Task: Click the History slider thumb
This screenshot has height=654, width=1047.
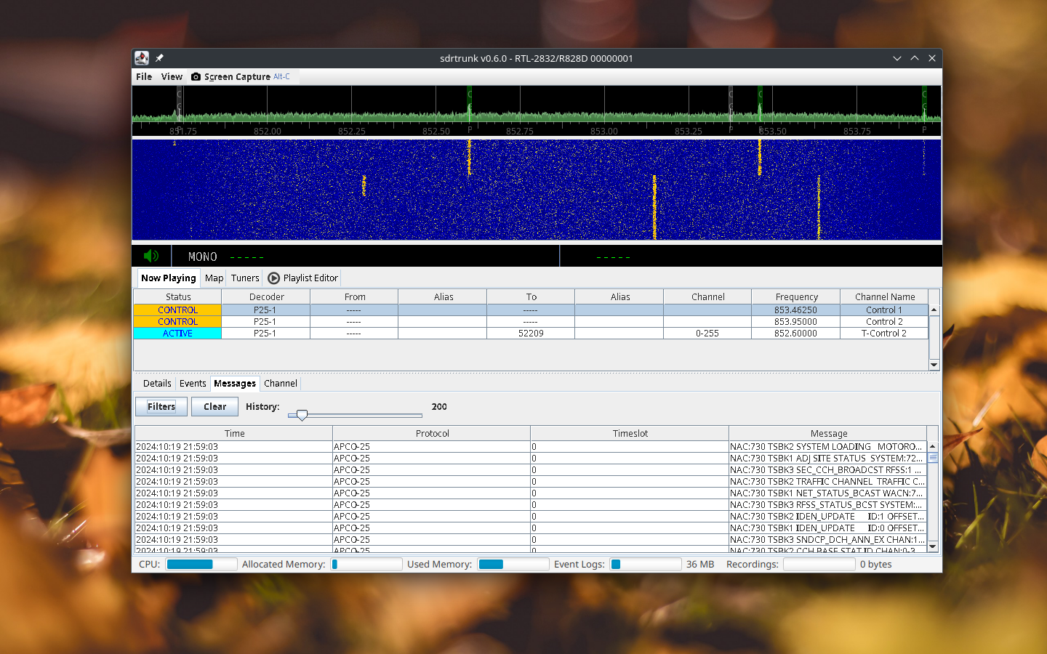Action: 302,415
